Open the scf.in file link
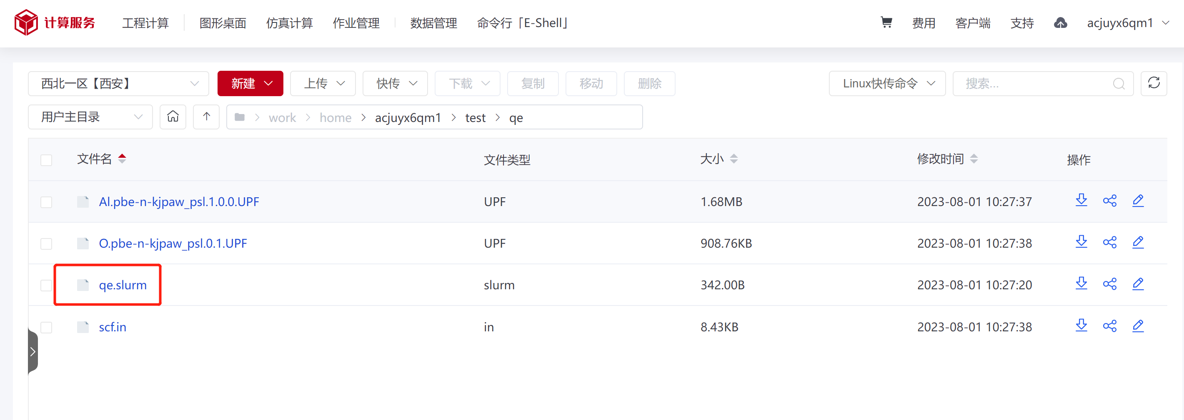 click(113, 327)
